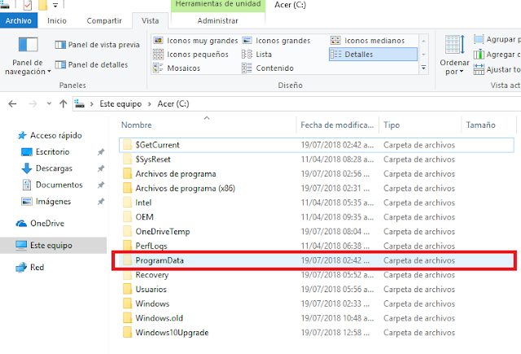Open Documentos in the sidebar

click(x=52, y=185)
